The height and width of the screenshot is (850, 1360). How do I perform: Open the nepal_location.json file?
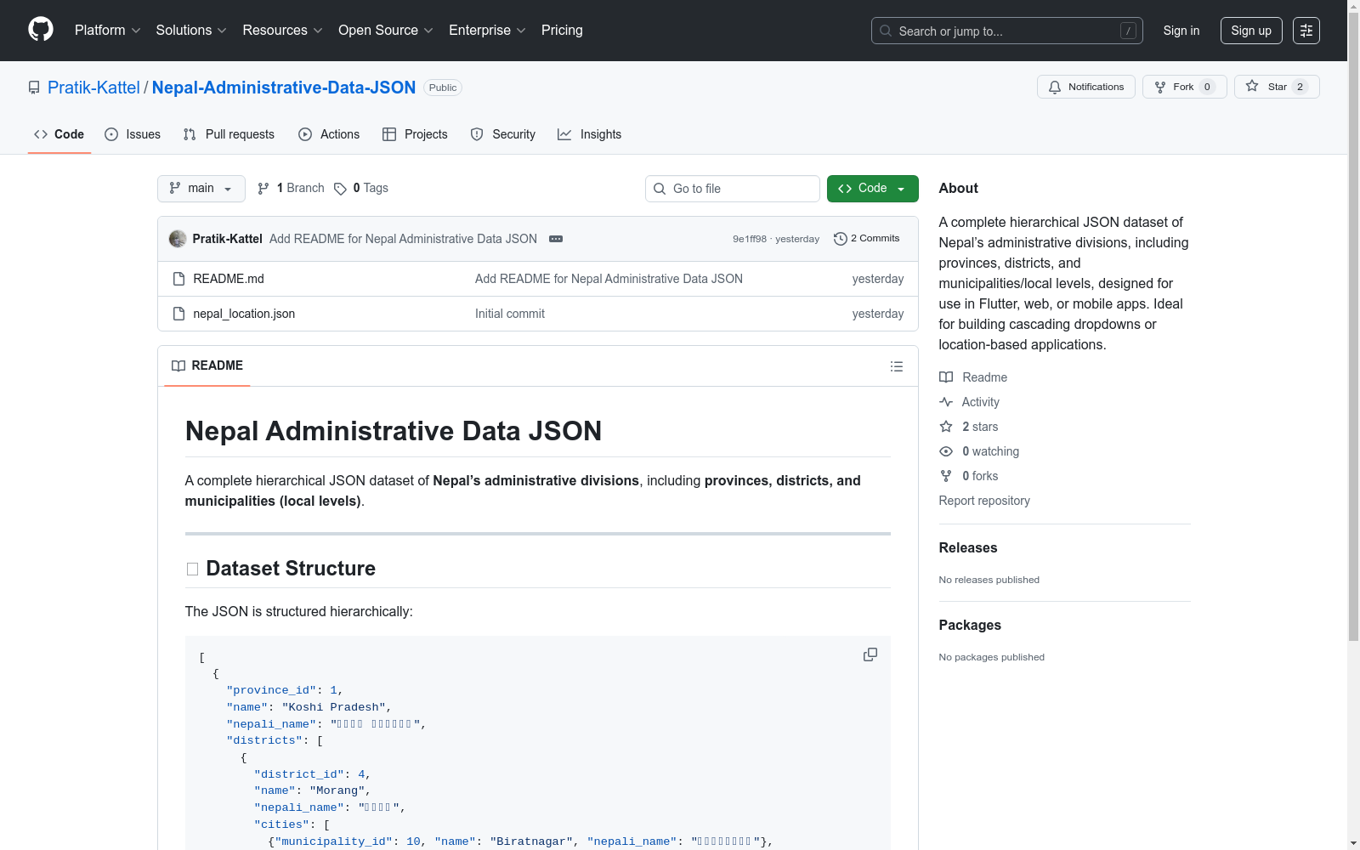pyautogui.click(x=244, y=314)
